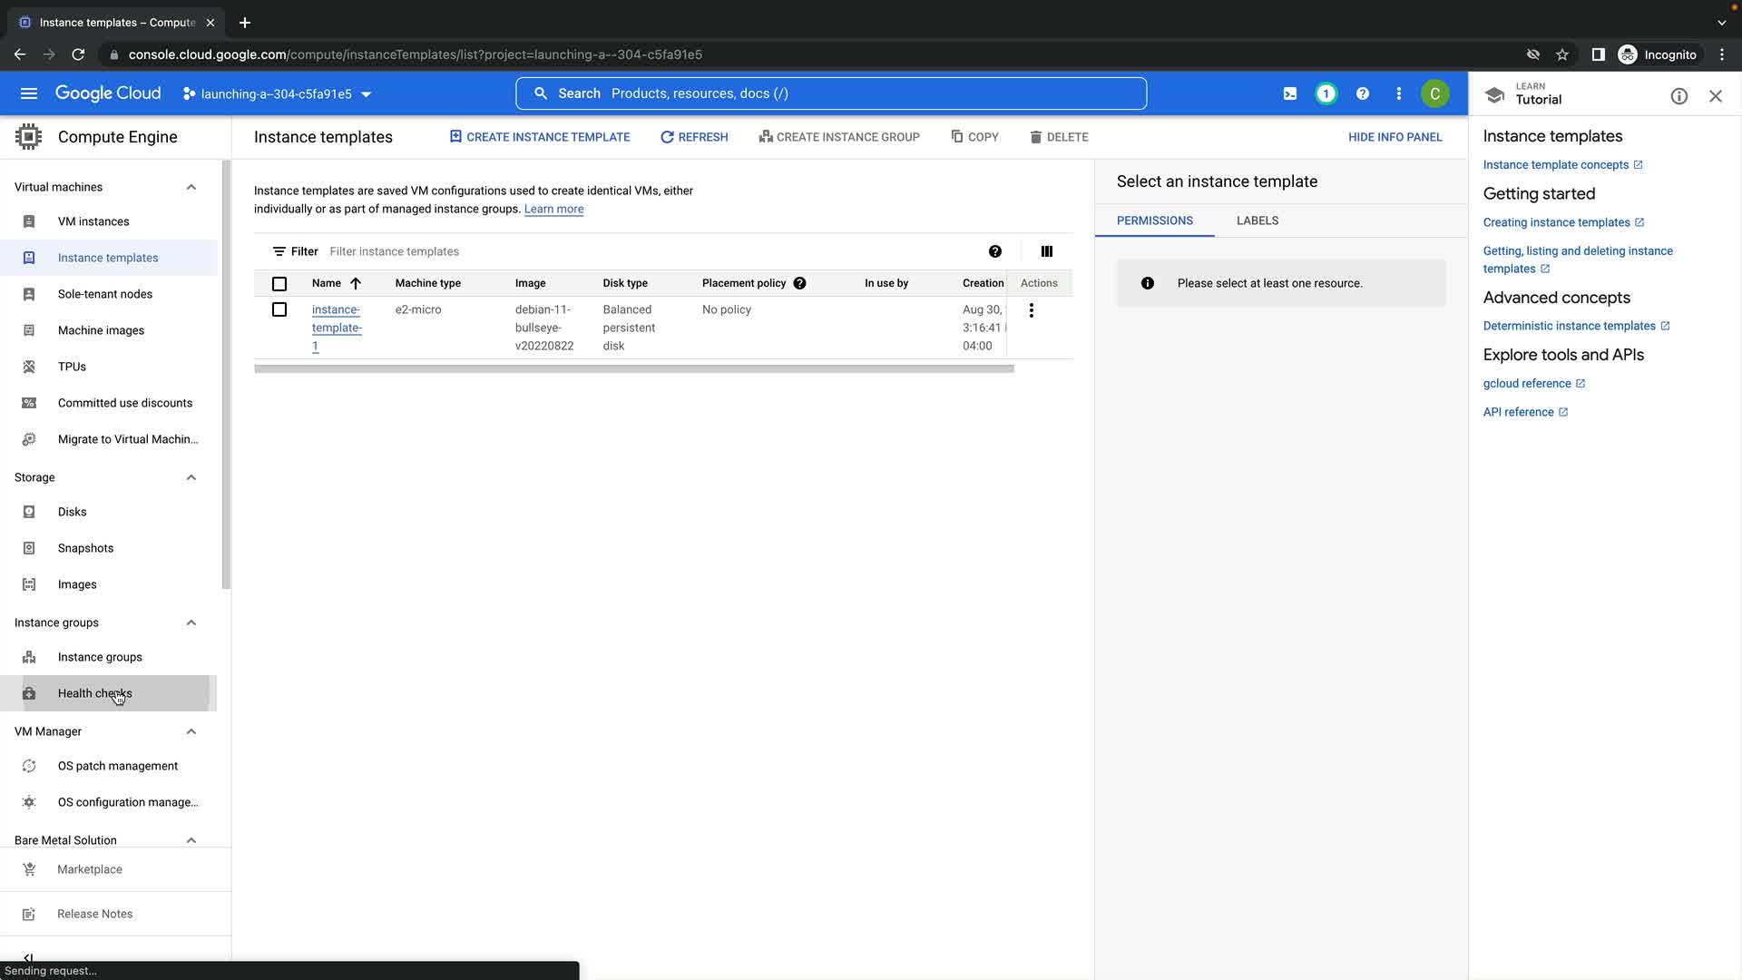Switch to the Labels tab
The width and height of the screenshot is (1742, 980).
[1257, 220]
